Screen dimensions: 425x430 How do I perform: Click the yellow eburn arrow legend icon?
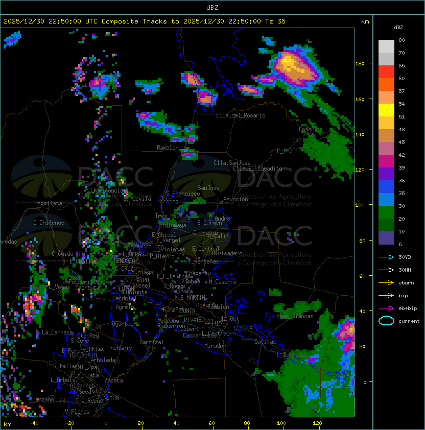(x=386, y=283)
